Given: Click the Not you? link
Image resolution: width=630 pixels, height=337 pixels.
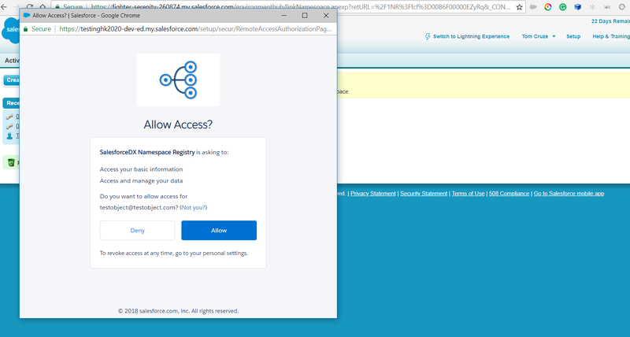Looking at the screenshot, I should (x=193, y=208).
